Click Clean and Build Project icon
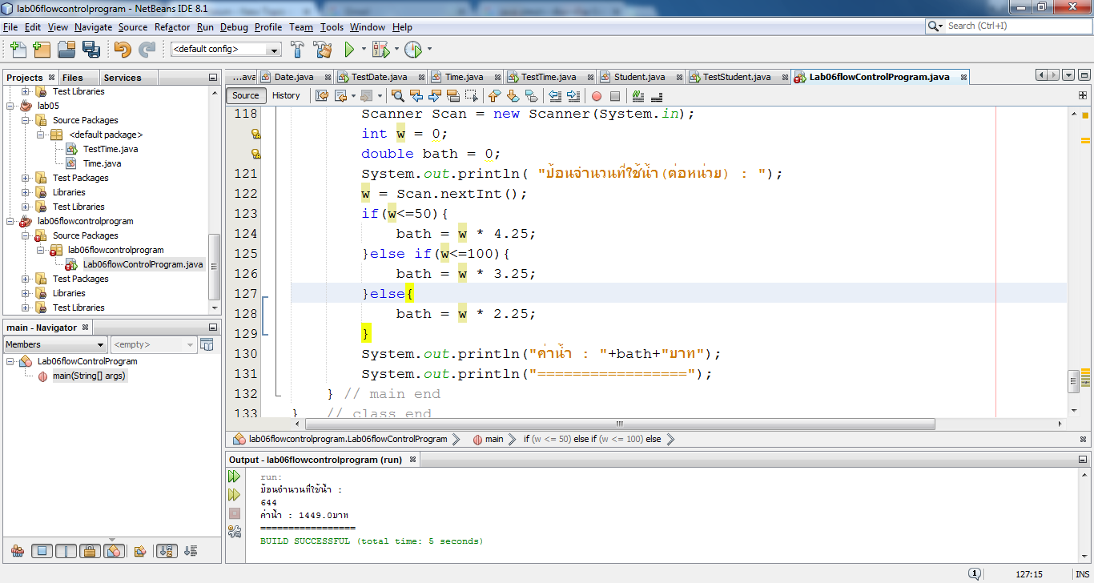 [x=323, y=50]
